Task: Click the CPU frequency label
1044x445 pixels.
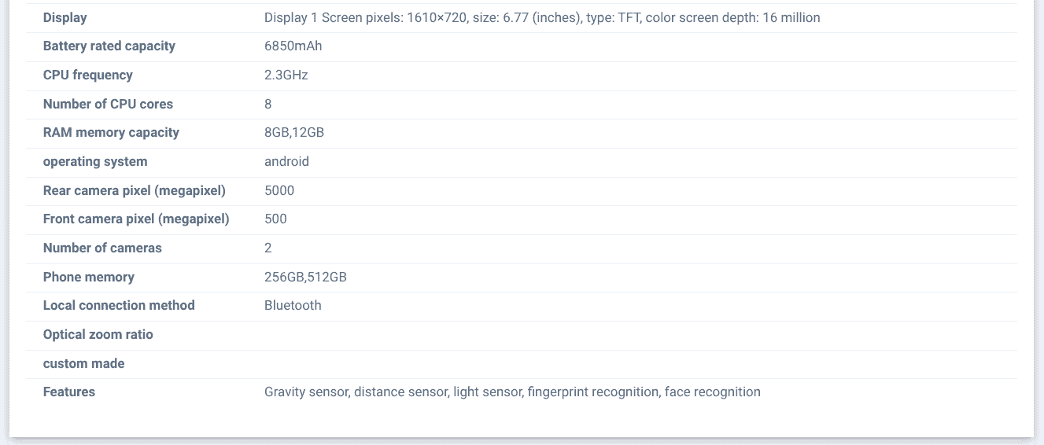Action: (87, 75)
